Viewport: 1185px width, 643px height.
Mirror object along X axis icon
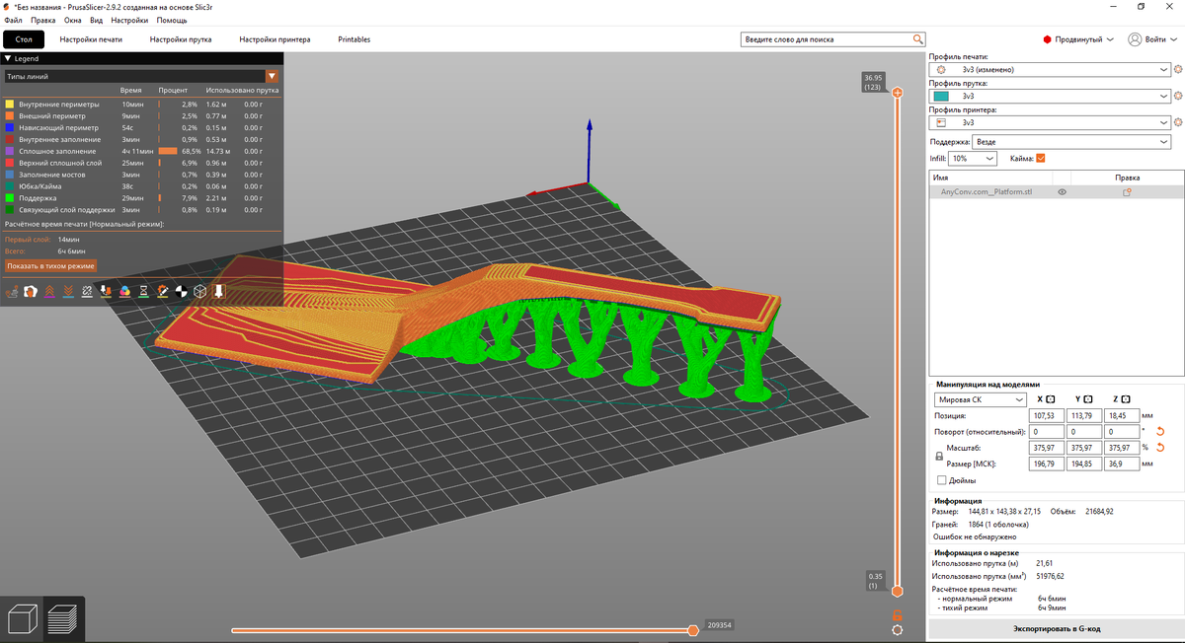point(1051,398)
